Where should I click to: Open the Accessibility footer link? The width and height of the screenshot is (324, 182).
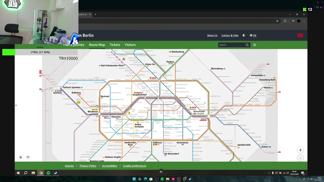coord(110,166)
